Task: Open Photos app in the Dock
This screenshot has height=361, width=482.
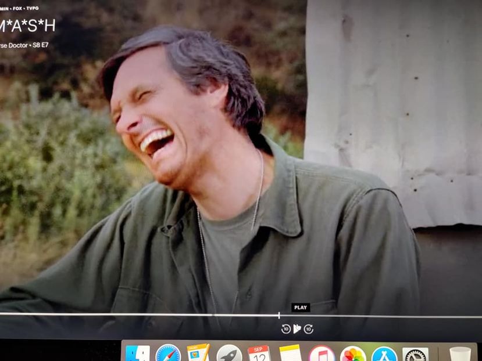Action: pos(353,354)
